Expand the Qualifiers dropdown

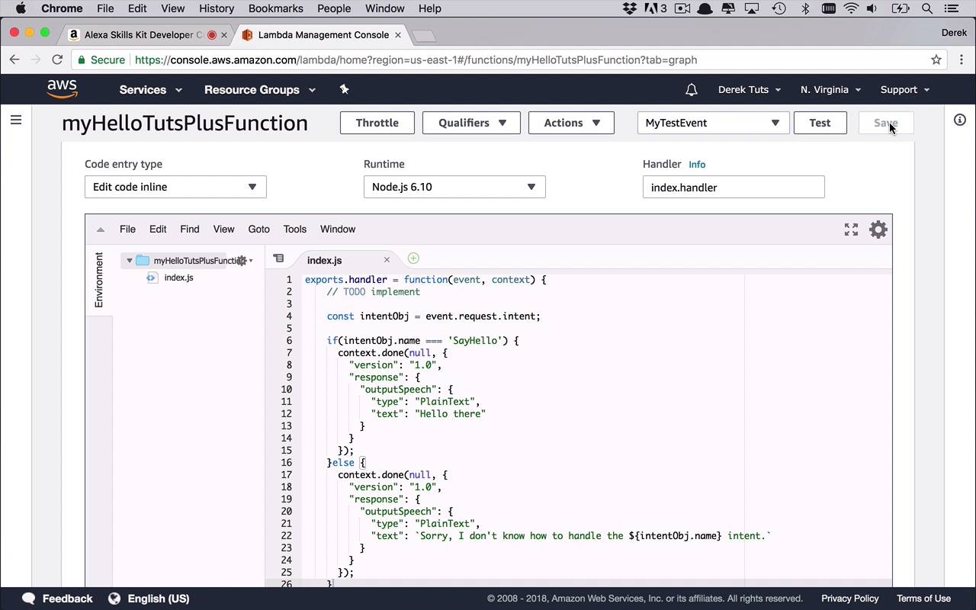[471, 123]
